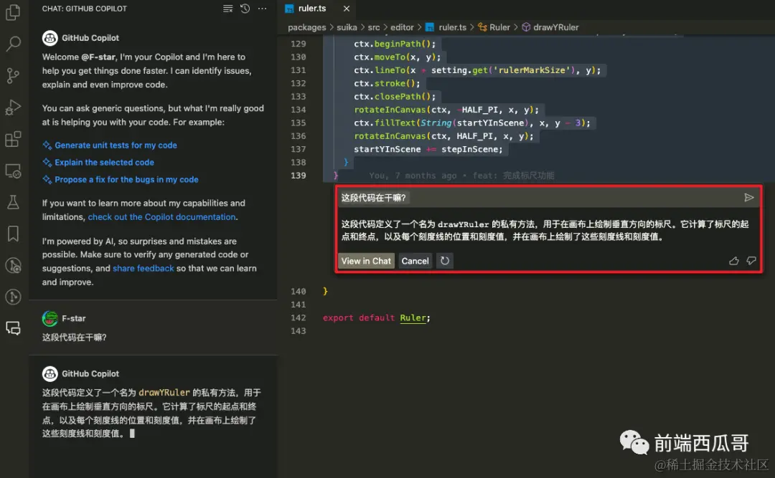
Task: Click the F-star user avatar
Action: coord(50,318)
